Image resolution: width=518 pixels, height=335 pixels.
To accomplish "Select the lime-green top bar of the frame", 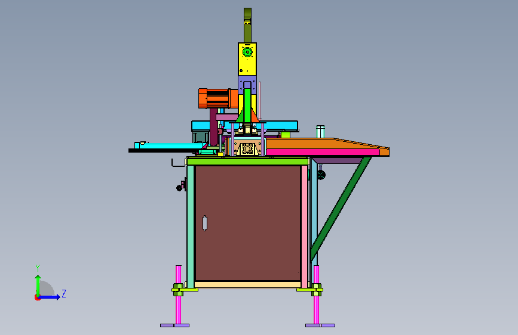I will pos(248,162).
